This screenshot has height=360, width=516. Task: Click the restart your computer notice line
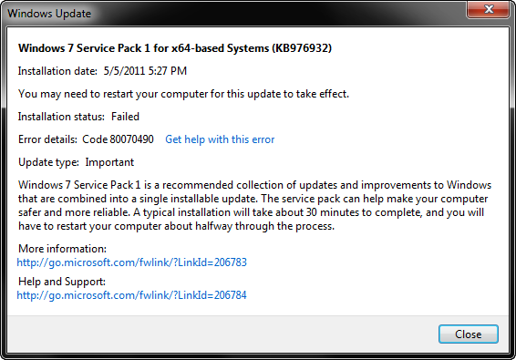click(x=183, y=94)
